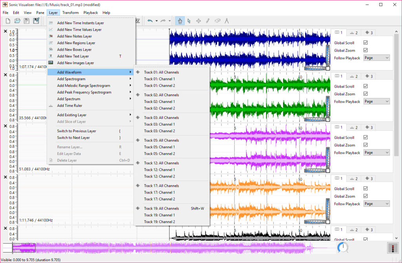Open Follow Playback dropdown beside the orange waveform
402x263 pixels.
376,204
